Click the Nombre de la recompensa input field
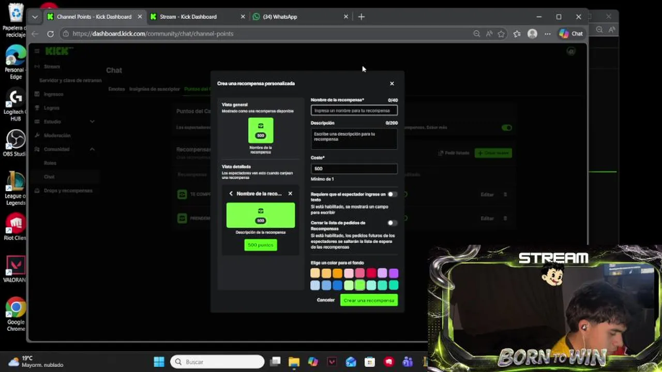The height and width of the screenshot is (372, 662). pos(354,110)
